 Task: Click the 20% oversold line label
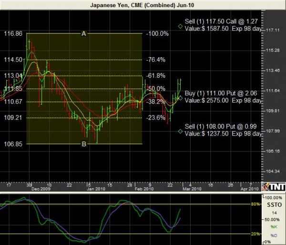[255, 234]
